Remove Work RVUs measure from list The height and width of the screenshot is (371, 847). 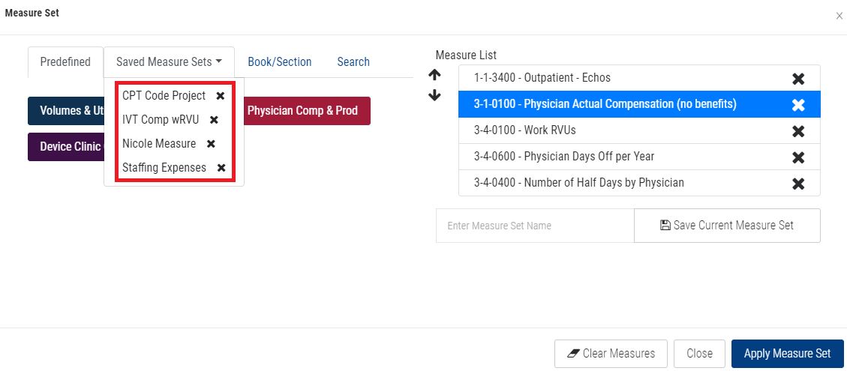[798, 130]
